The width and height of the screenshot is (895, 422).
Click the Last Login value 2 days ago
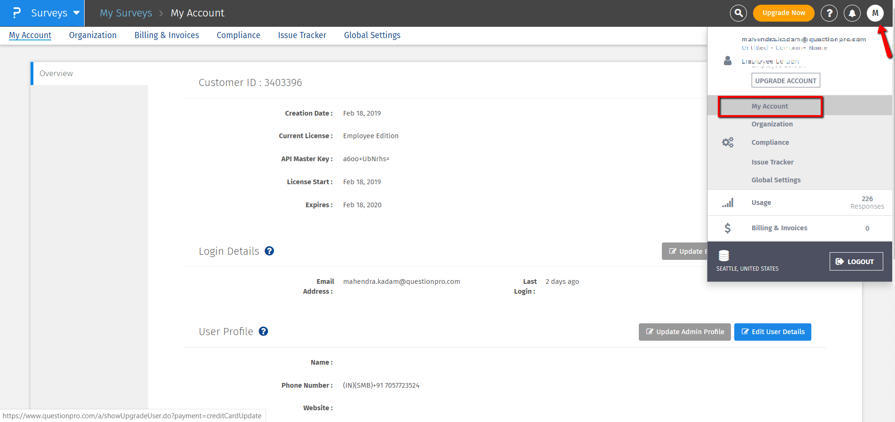pos(562,281)
